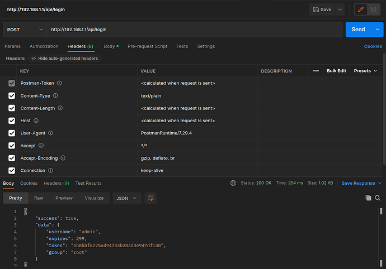Open the Presets dropdown

tap(365, 71)
